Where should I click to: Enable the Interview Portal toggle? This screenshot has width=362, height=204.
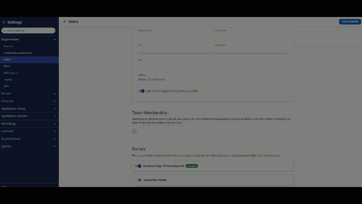(139, 180)
